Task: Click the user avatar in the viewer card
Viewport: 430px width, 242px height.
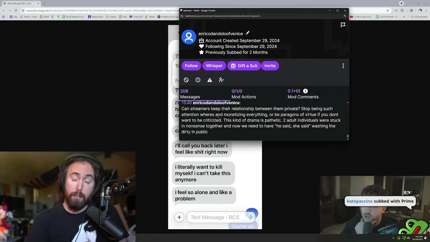Action: click(x=189, y=37)
